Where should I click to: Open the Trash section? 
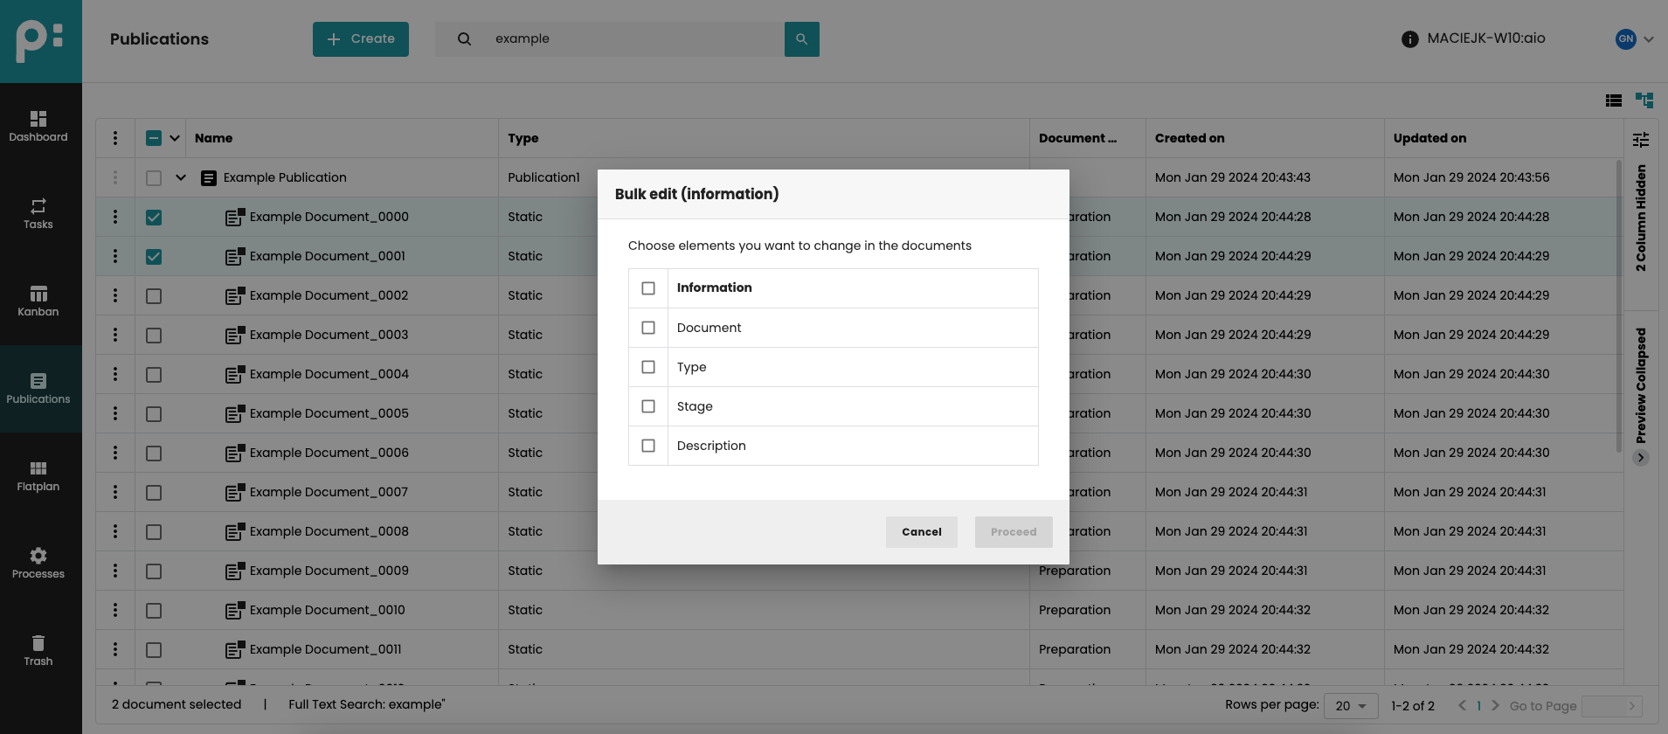[x=38, y=651]
